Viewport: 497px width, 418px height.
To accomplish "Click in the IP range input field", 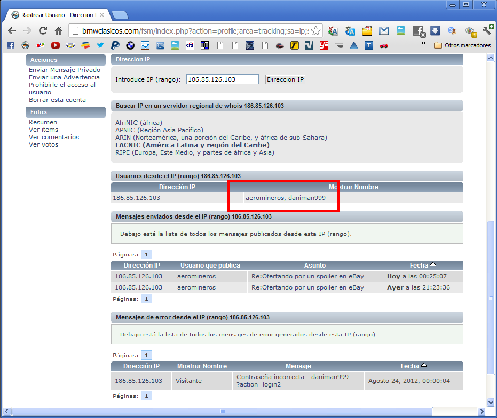I will pyautogui.click(x=223, y=79).
